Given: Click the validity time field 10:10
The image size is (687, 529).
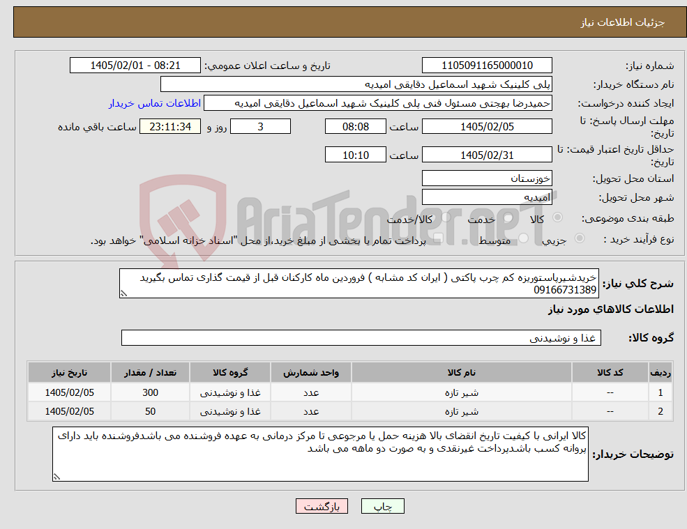Looking at the screenshot, I should click(355, 155).
